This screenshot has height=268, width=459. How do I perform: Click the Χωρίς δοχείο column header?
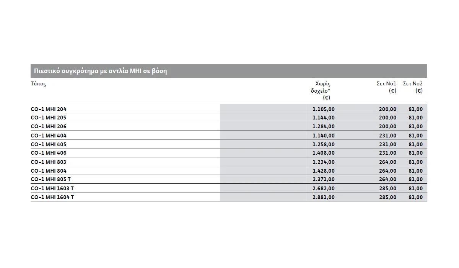tap(321, 91)
